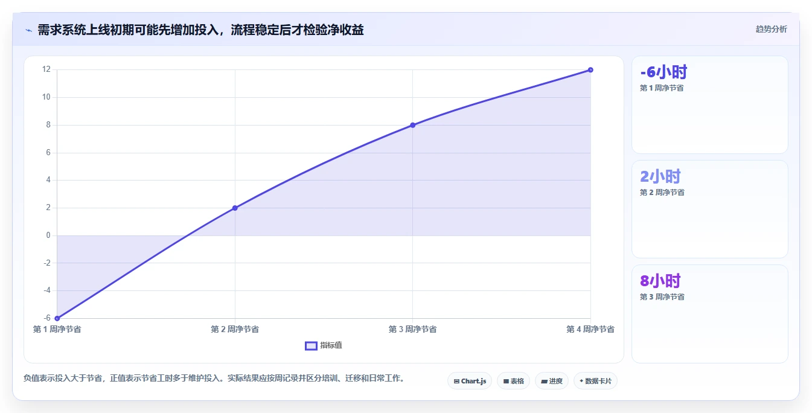
Task: Open the -6小时 data card
Action: pos(710,105)
